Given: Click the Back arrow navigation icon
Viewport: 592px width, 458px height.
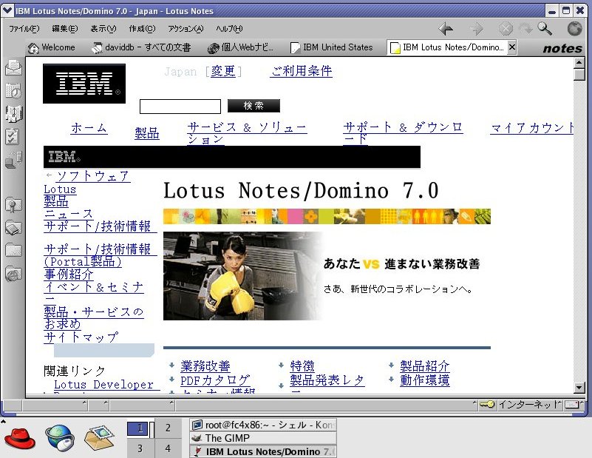Looking at the screenshot, I should pos(446,29).
